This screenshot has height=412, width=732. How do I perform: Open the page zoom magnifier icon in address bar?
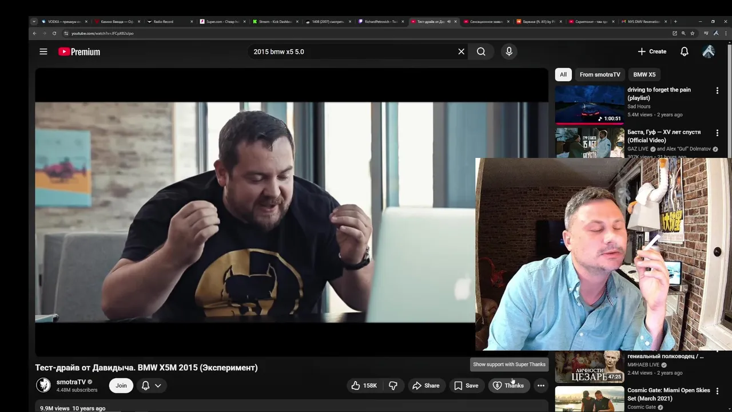[683, 33]
